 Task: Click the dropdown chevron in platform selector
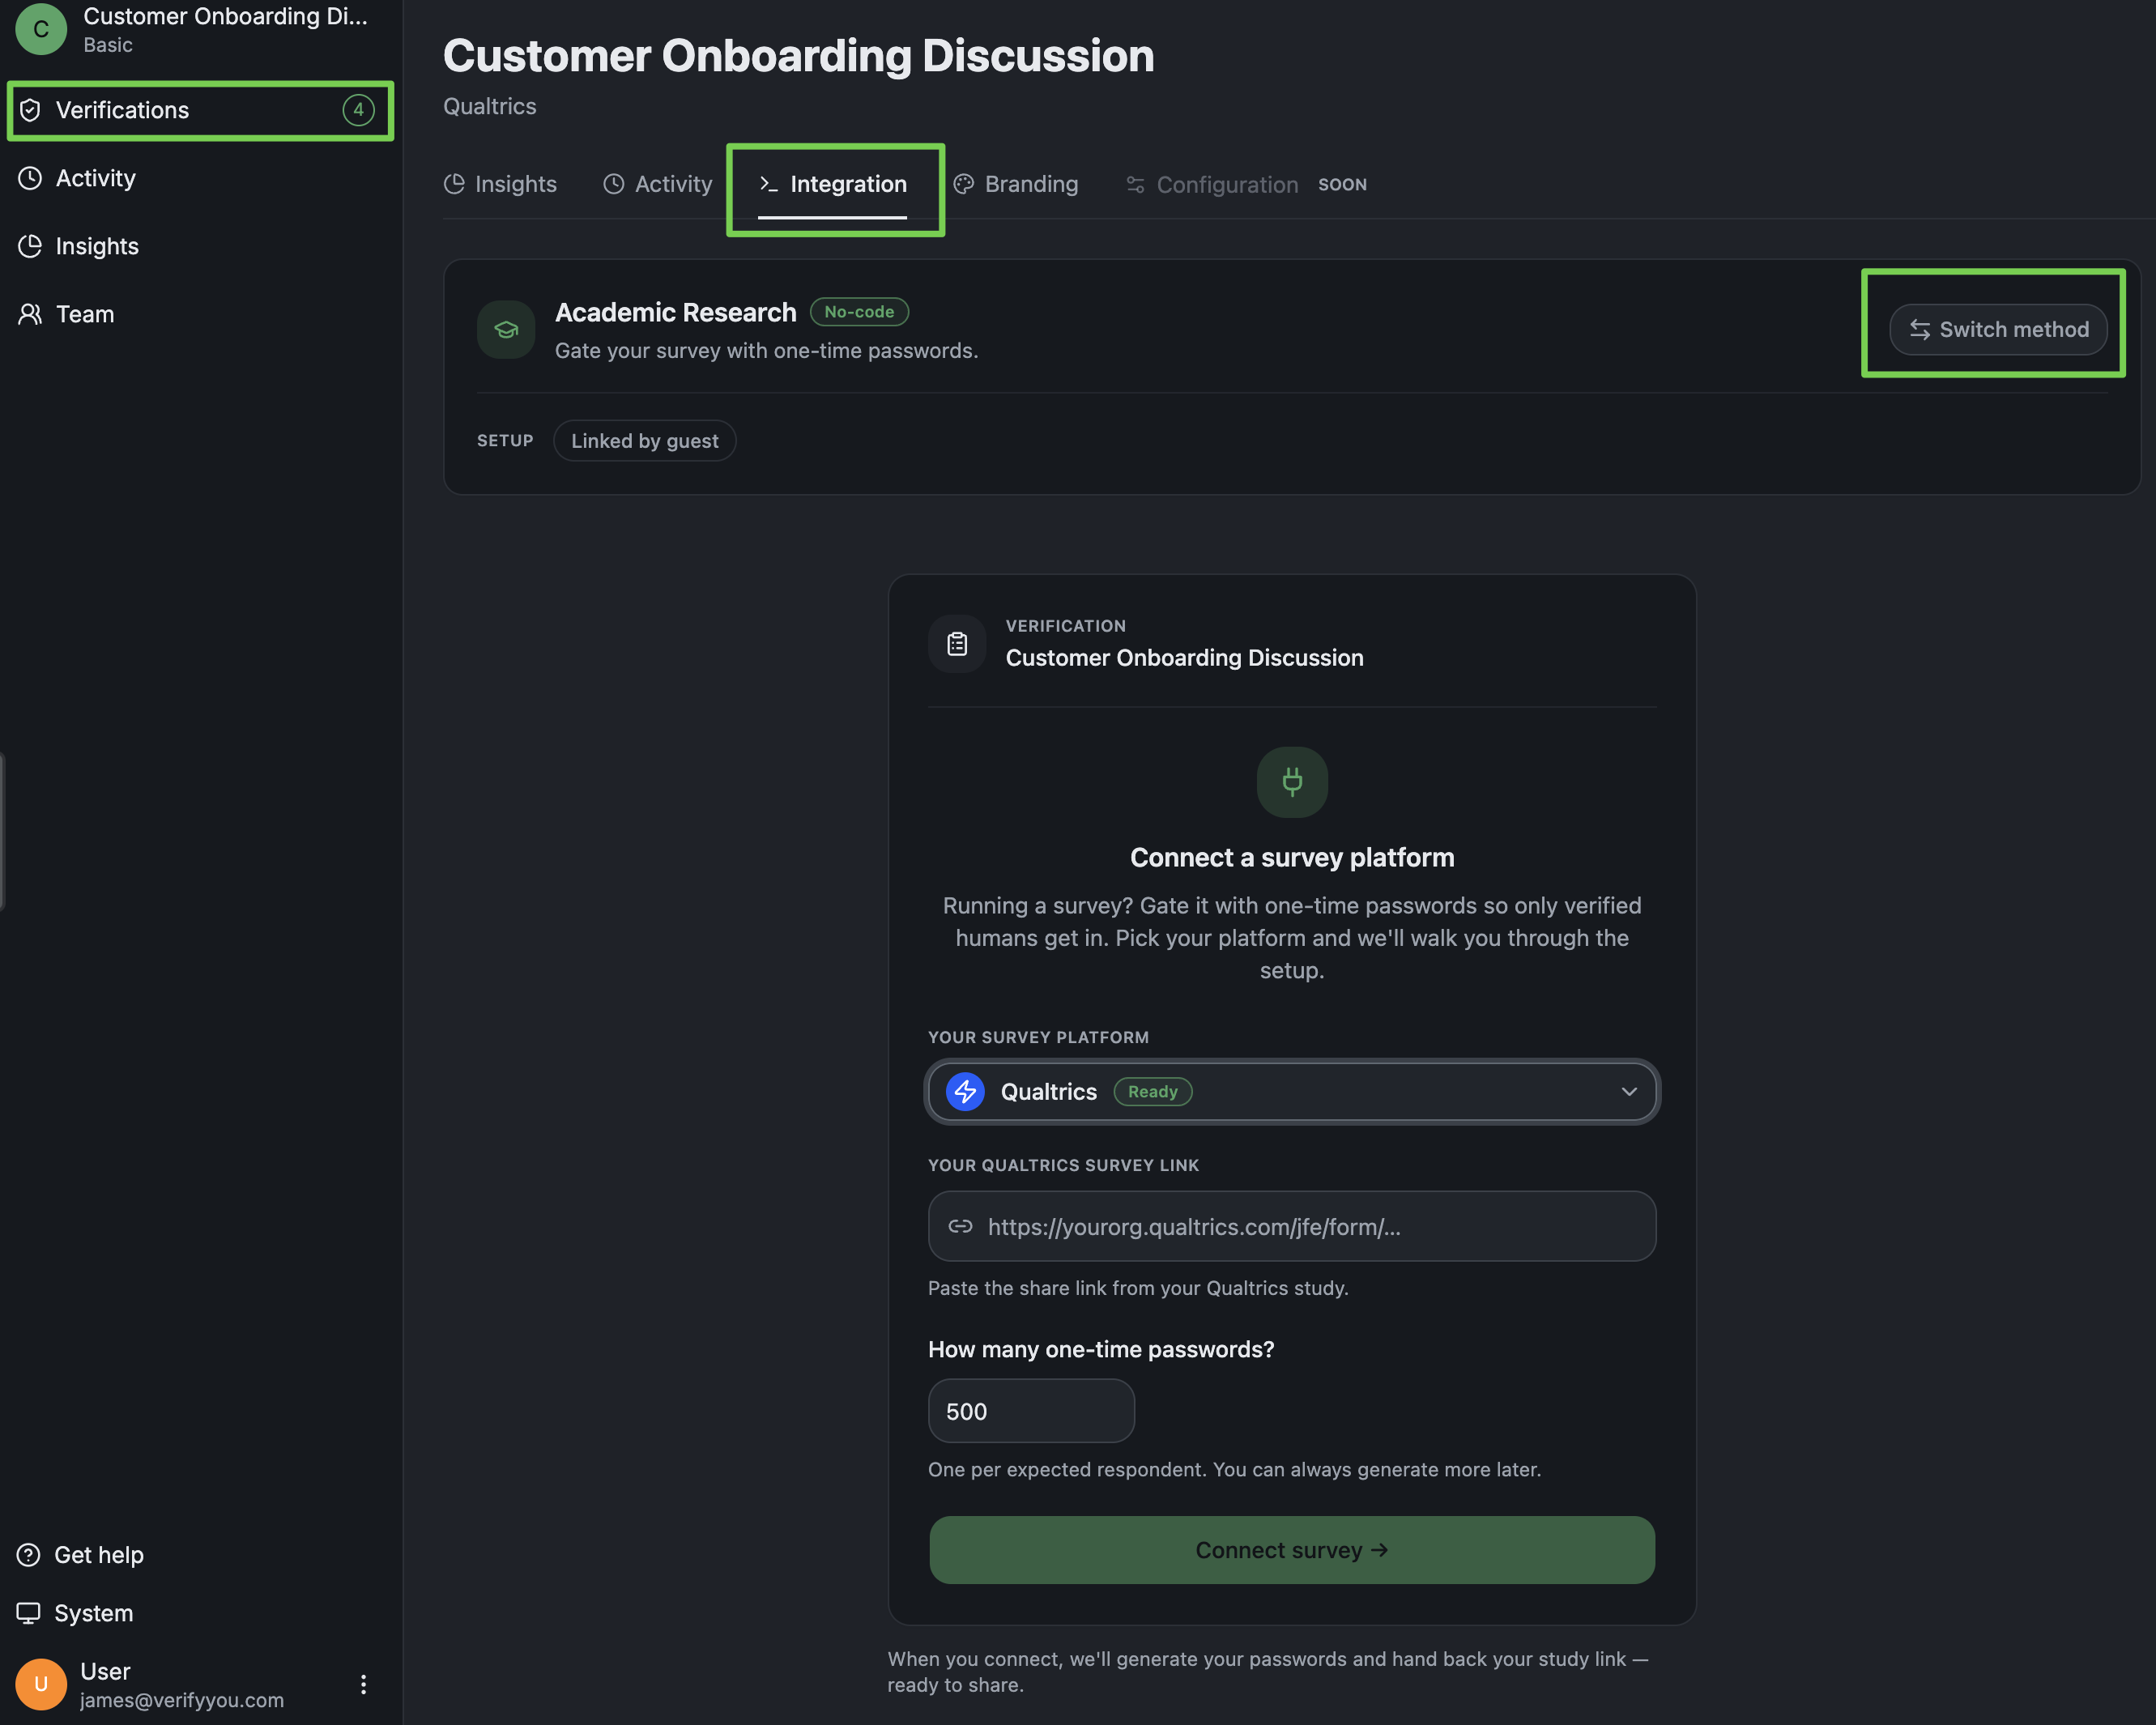coord(1629,1092)
